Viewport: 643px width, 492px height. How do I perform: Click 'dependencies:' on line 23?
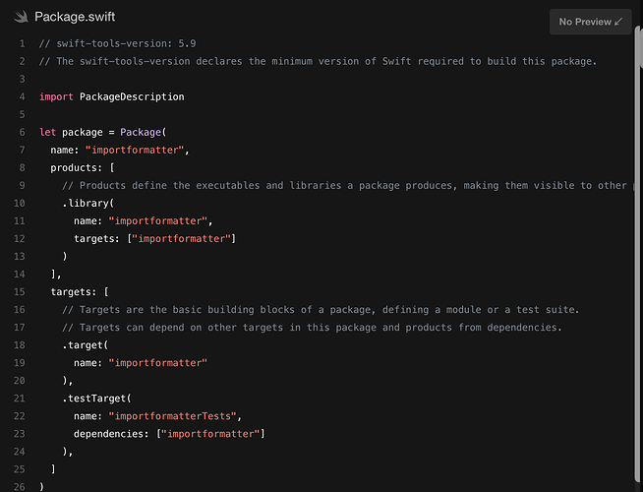(x=111, y=434)
